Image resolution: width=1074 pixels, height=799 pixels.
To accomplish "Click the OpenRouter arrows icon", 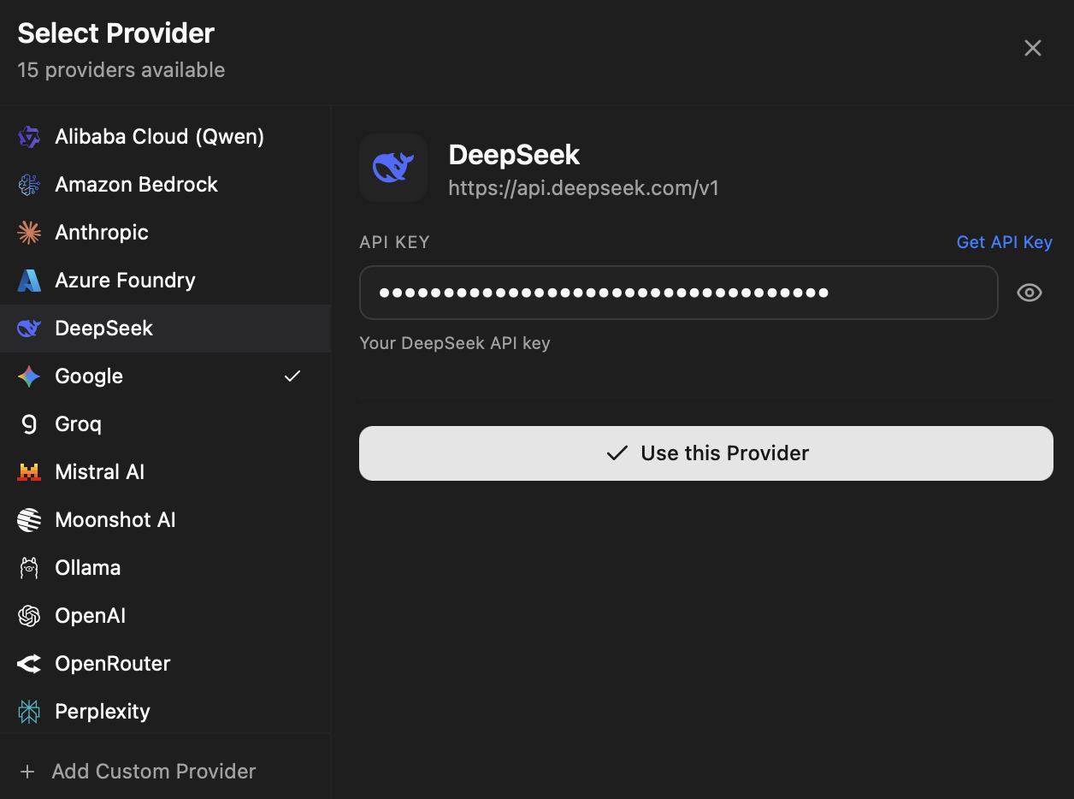I will point(29,664).
